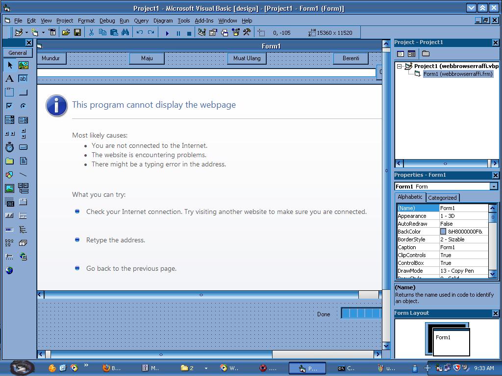Click the Maju button on form

click(147, 58)
